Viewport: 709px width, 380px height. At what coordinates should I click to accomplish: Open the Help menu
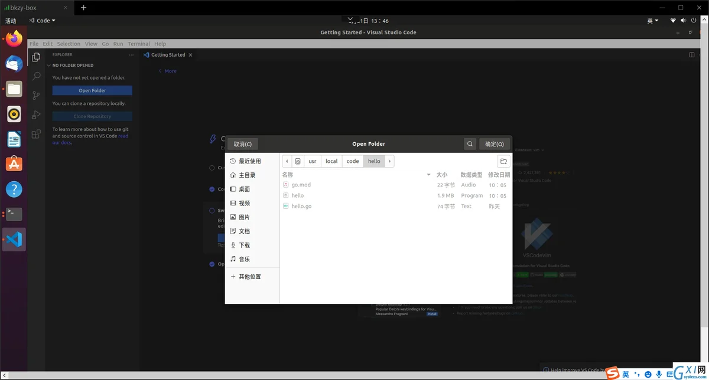[160, 44]
